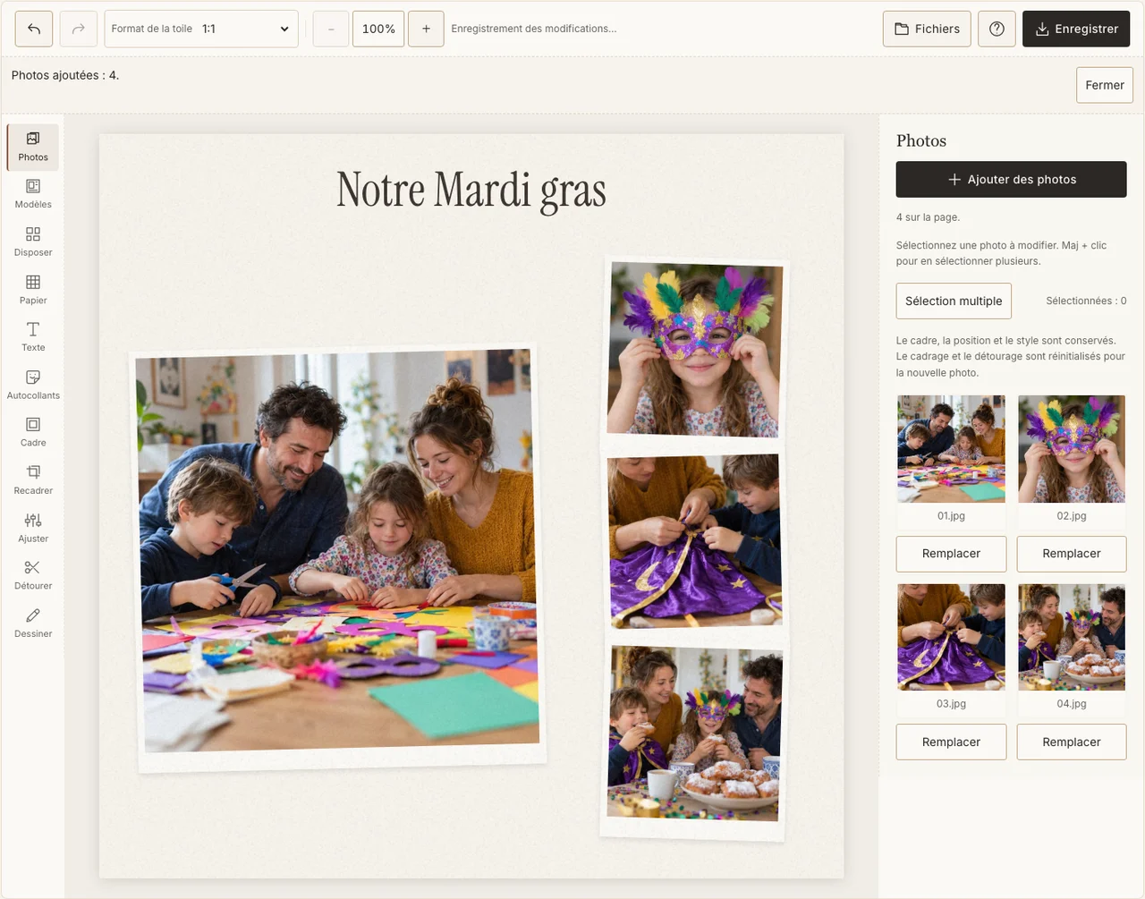1145x899 pixels.
Task: Expand the Format de la toile dropdown
Action: point(202,29)
